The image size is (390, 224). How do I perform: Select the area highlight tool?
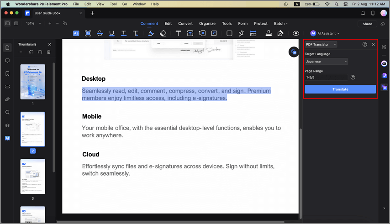tap(88, 33)
